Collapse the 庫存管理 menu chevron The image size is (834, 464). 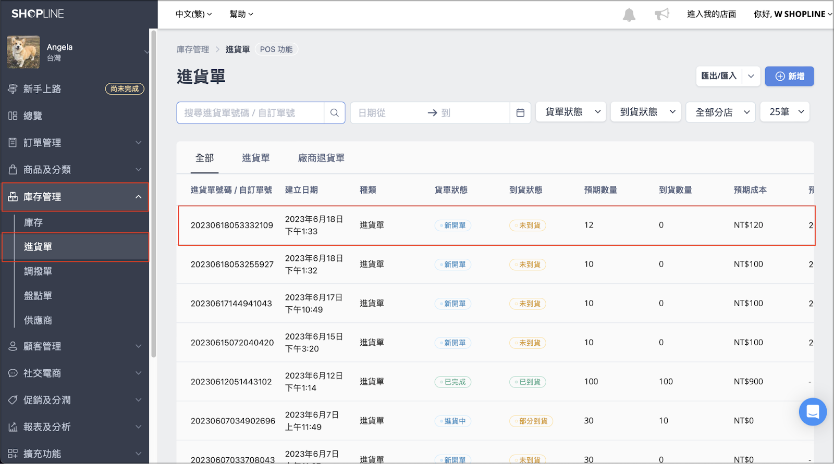[x=139, y=196]
